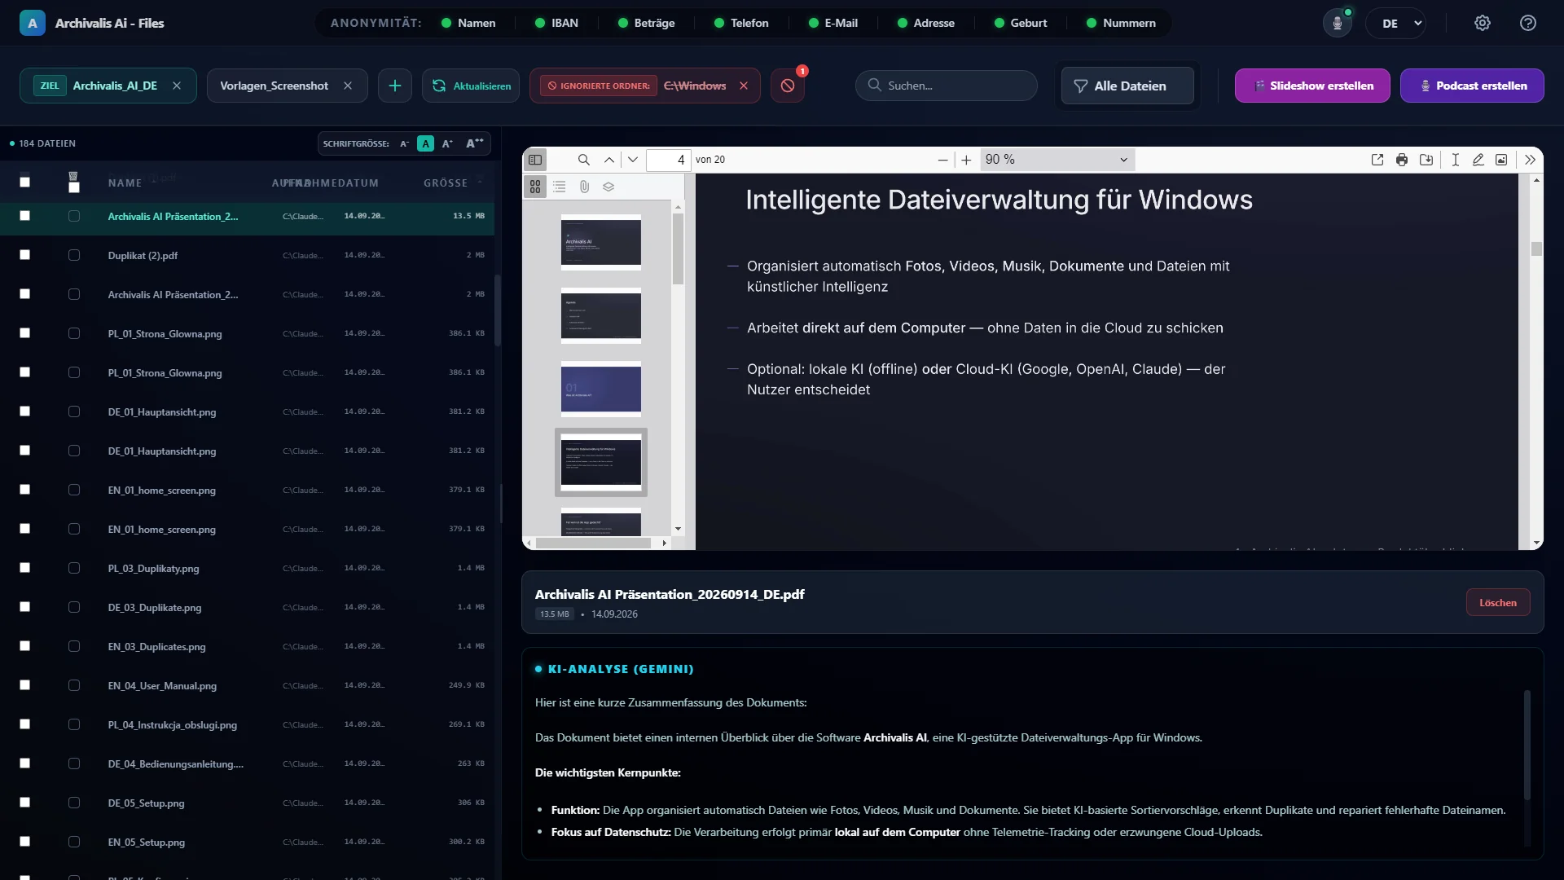The width and height of the screenshot is (1564, 880).
Task: Go to next PDF page arrow
Action: pos(633,160)
